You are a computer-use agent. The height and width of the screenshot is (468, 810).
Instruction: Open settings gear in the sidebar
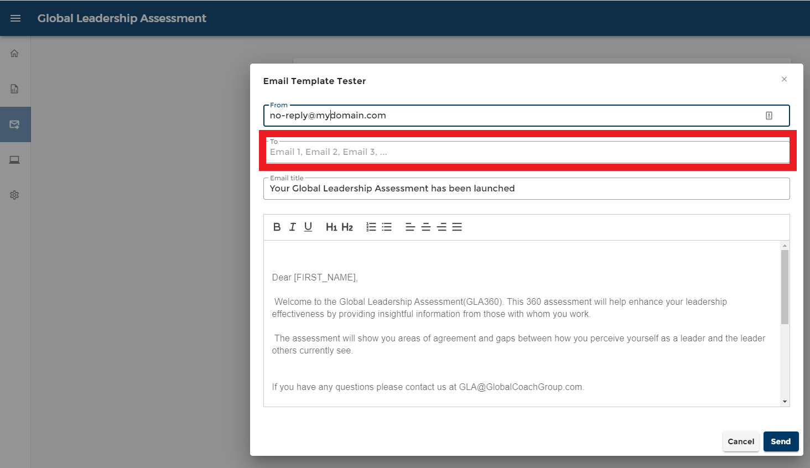14,195
